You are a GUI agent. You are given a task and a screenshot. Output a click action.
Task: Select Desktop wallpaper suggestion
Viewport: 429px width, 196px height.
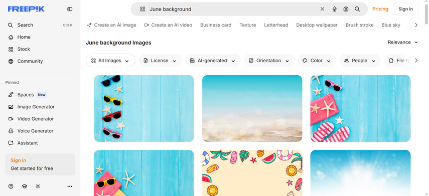tap(317, 25)
